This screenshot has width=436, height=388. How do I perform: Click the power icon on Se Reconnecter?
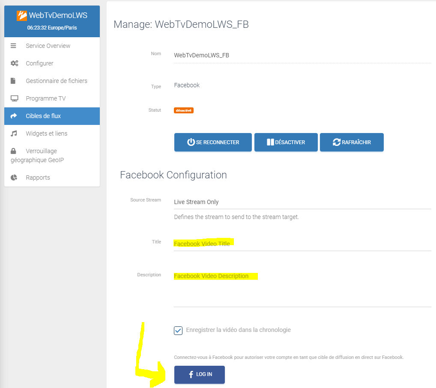point(191,142)
